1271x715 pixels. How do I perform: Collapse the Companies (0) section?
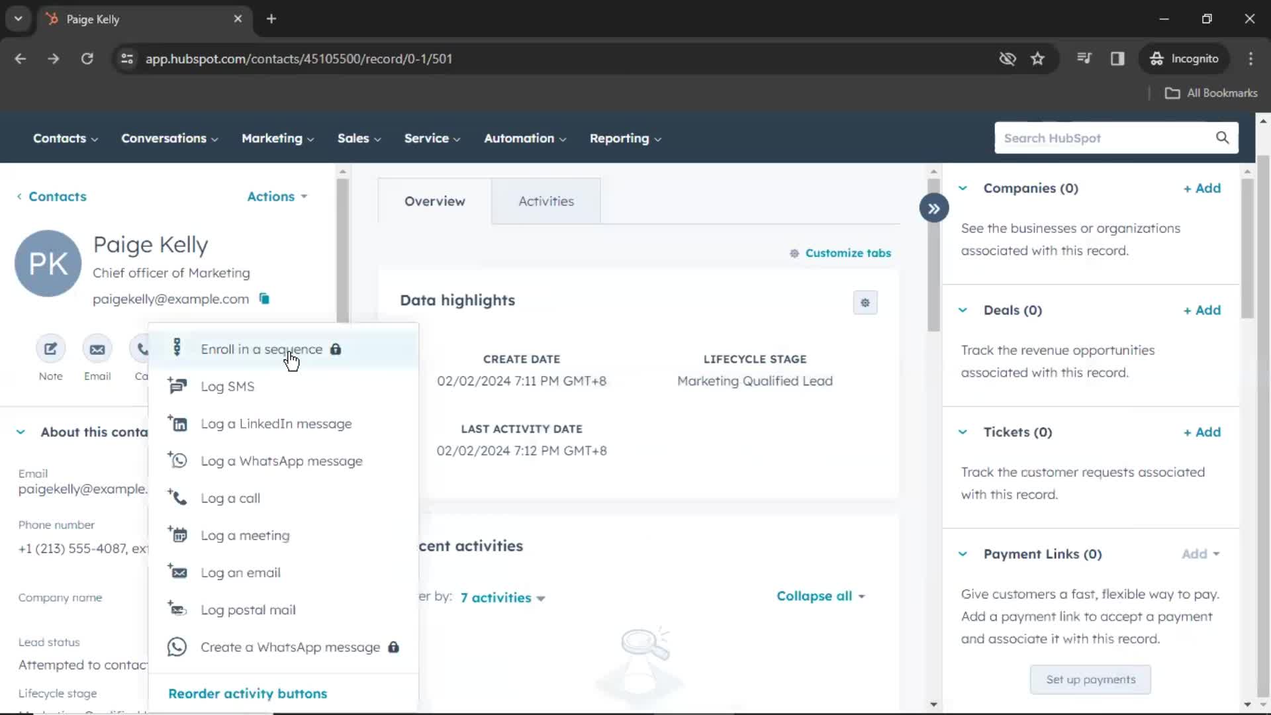click(963, 188)
